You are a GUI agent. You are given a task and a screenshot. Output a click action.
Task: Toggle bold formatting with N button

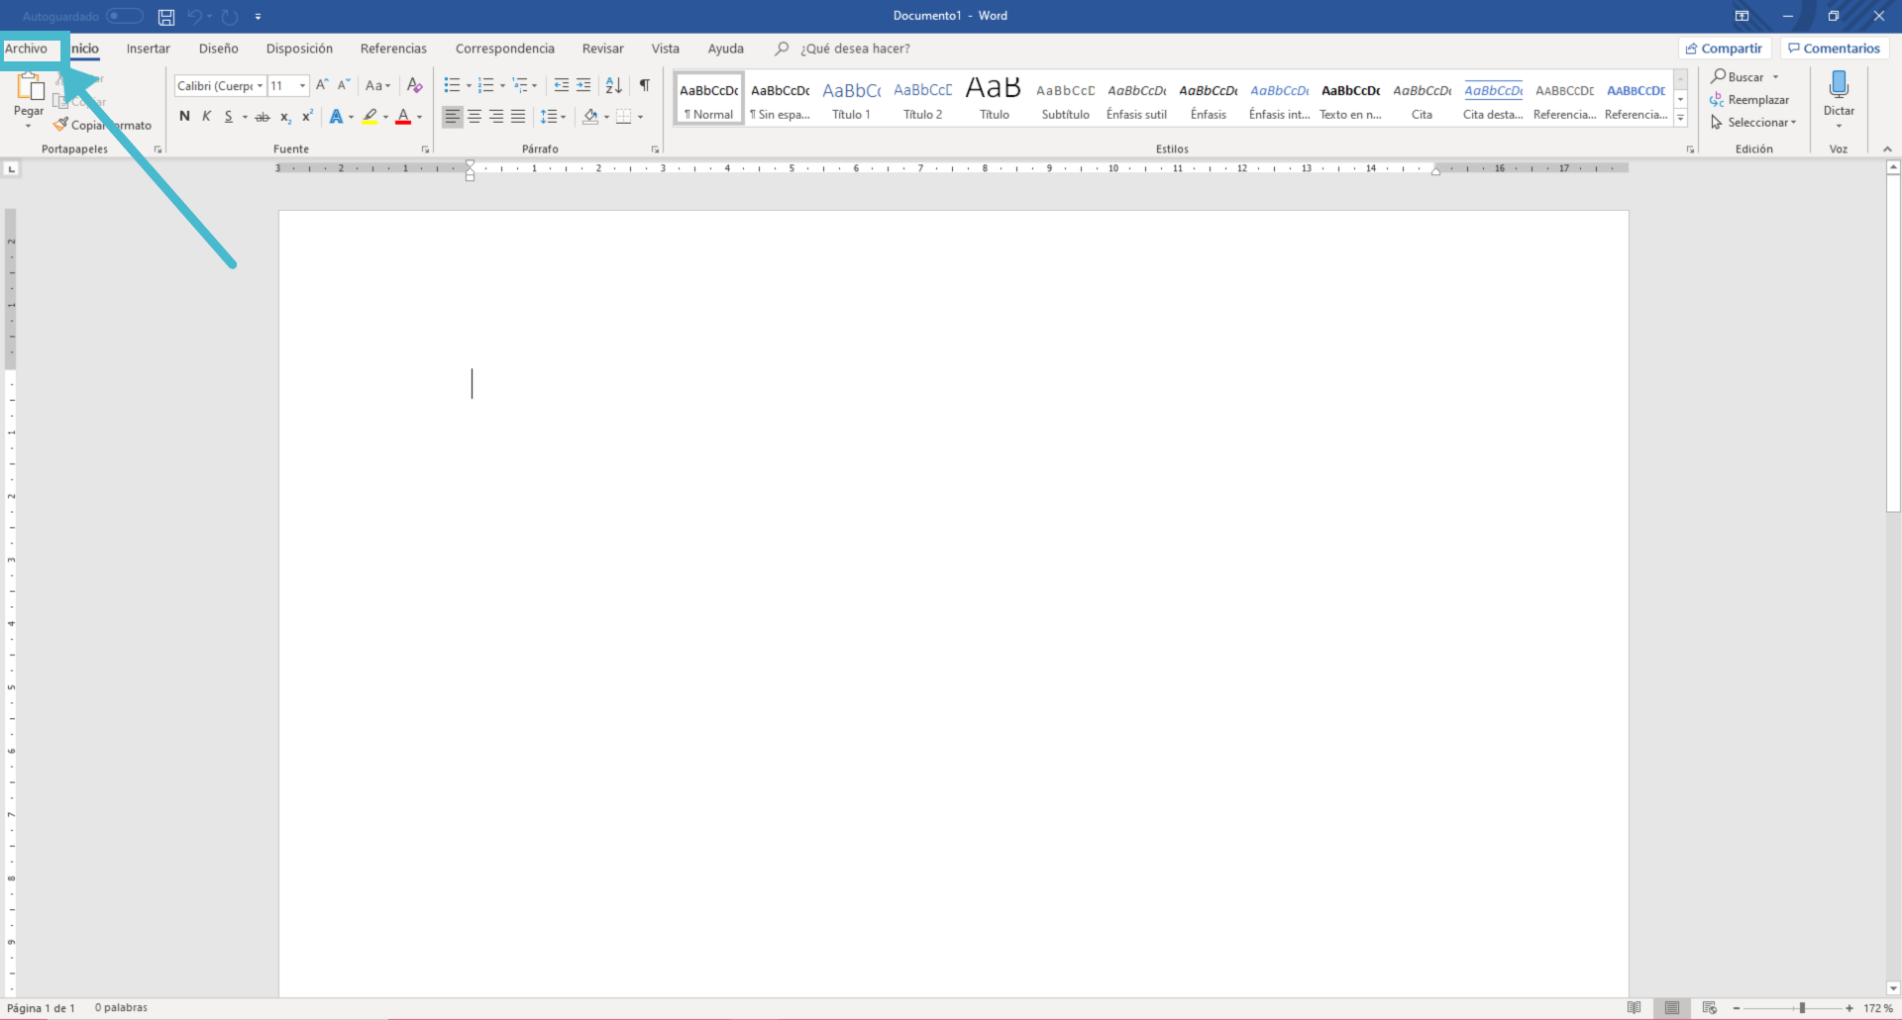[x=184, y=117]
